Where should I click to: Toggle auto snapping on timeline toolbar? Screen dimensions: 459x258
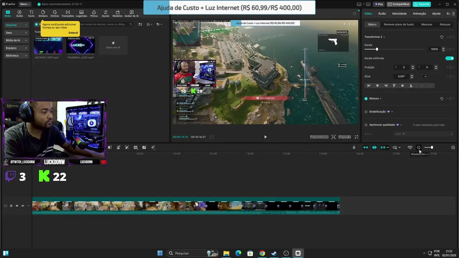point(374,147)
